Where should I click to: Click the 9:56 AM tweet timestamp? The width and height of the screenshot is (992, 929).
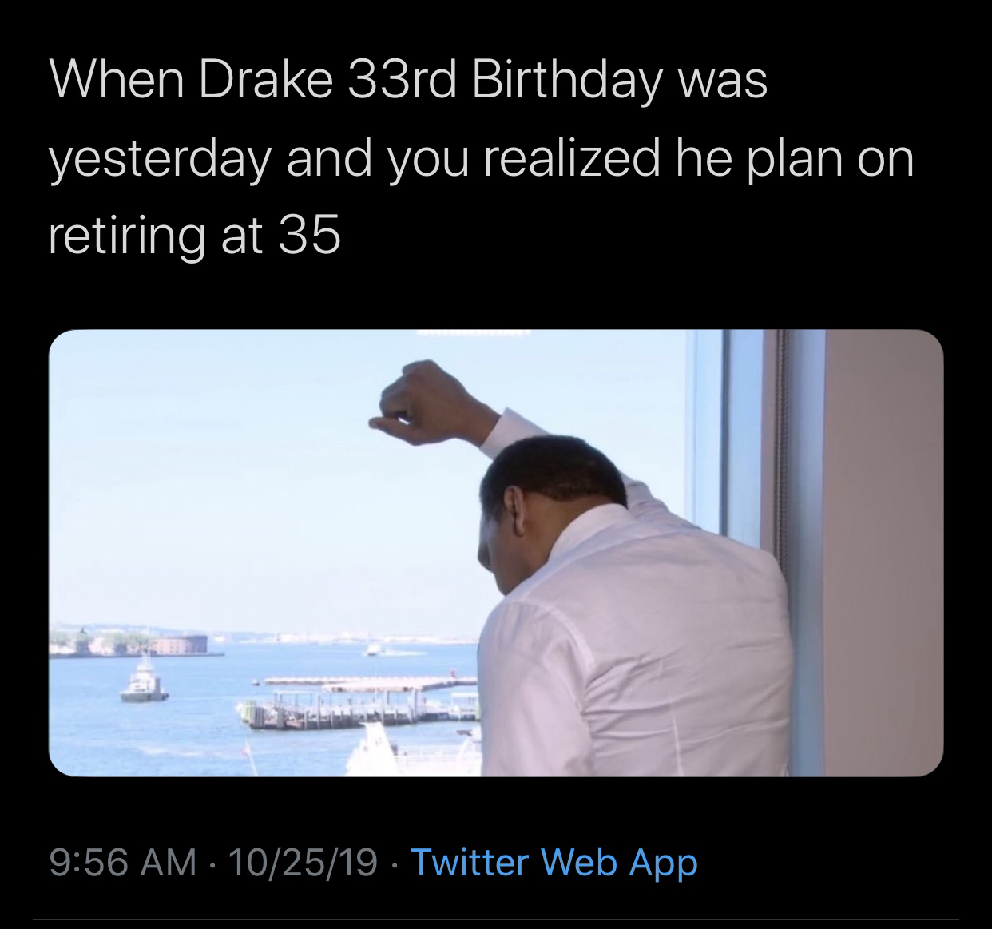122,863
